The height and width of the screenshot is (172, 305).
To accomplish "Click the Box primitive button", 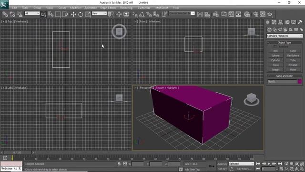I will [275, 51].
